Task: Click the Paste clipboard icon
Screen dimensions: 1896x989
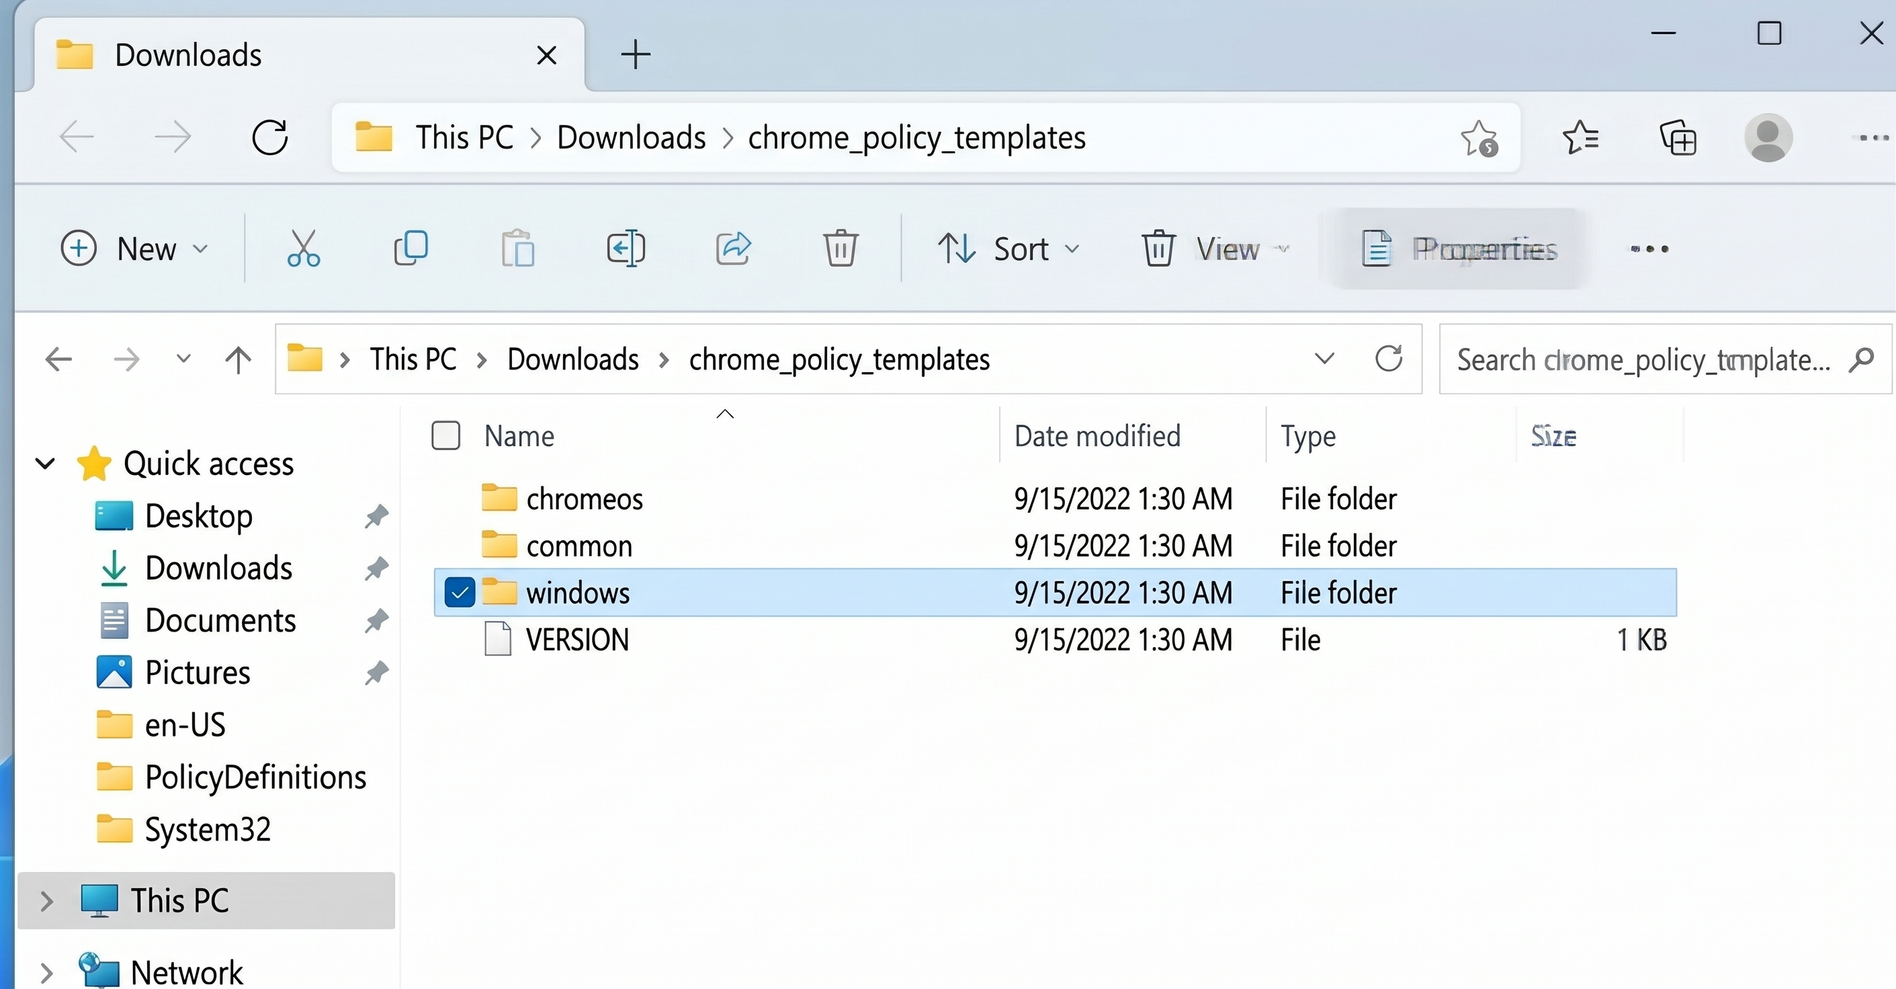Action: [x=517, y=248]
